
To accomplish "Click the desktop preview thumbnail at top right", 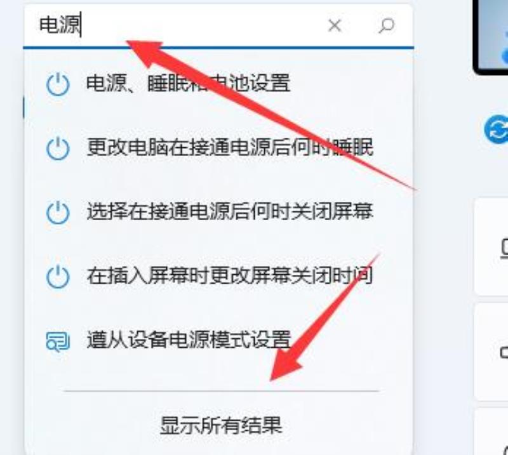I will (x=490, y=37).
